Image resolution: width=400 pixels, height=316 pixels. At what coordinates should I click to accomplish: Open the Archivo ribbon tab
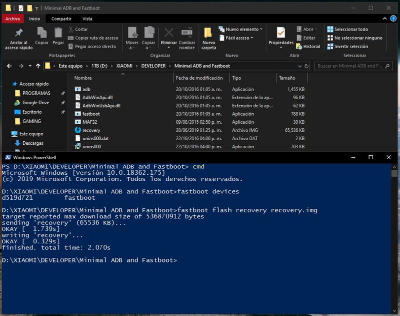13,19
